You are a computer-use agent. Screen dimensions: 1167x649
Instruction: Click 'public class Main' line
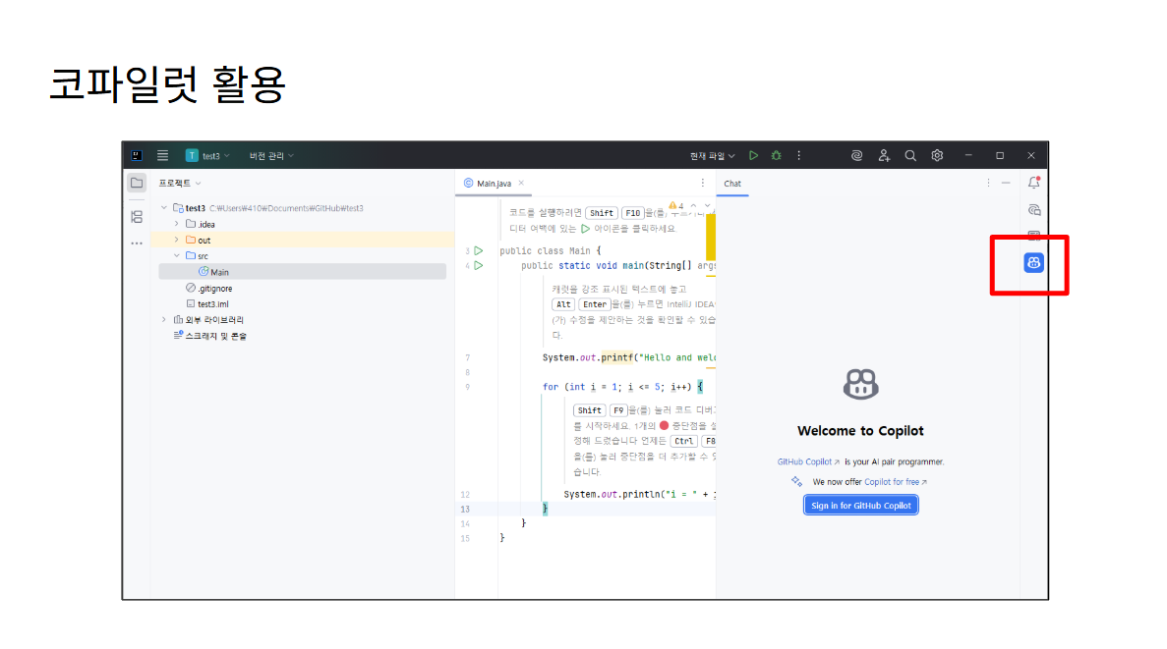click(x=550, y=251)
